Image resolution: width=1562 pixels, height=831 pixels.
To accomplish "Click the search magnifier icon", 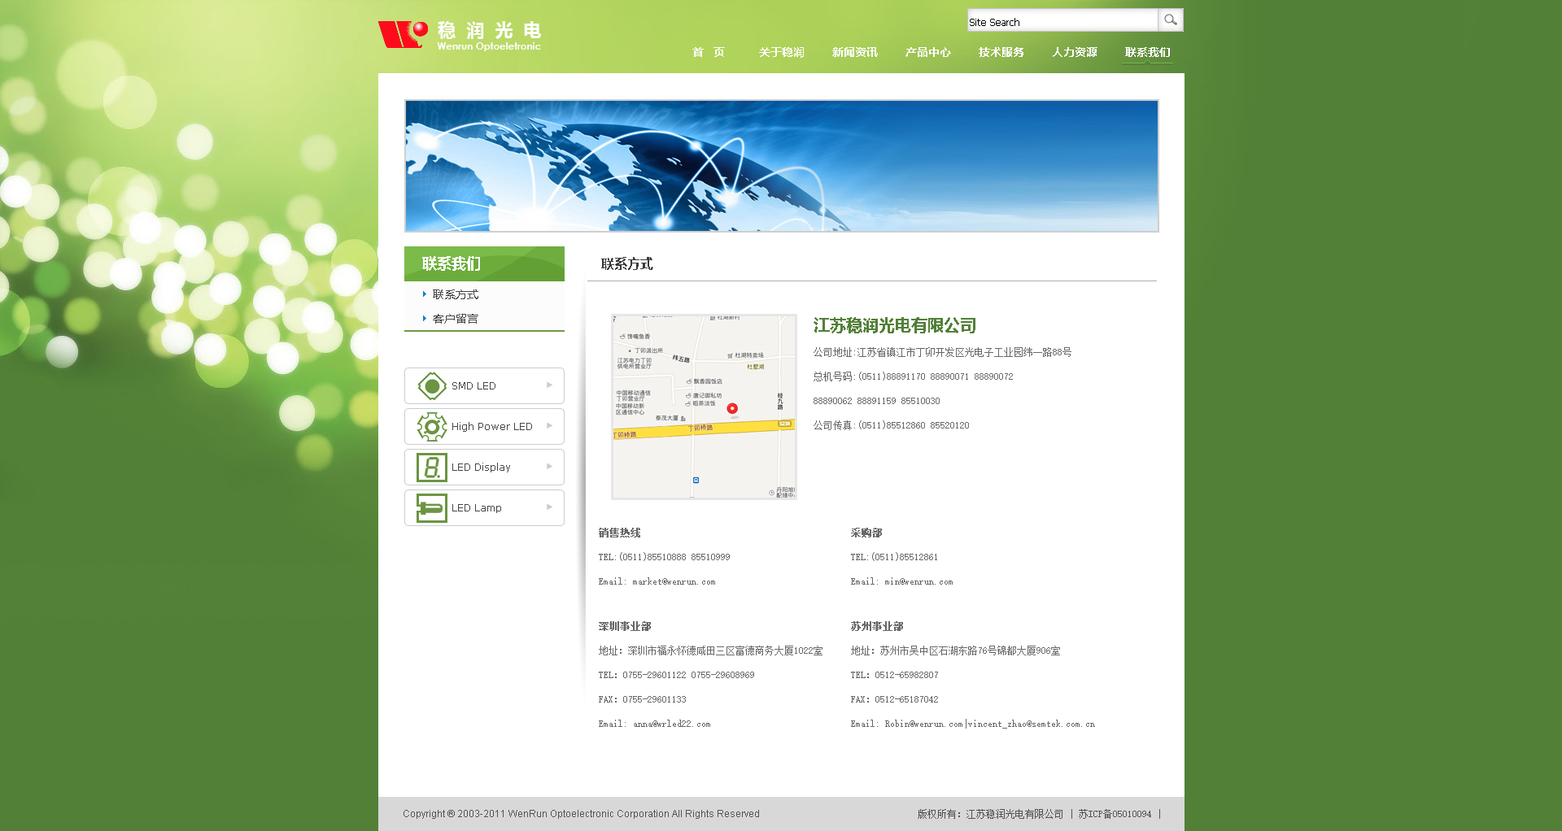I will pos(1170,20).
